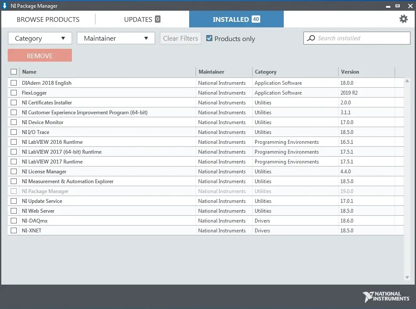Click the installed count badge 40
This screenshot has height=309, width=416.
point(256,19)
